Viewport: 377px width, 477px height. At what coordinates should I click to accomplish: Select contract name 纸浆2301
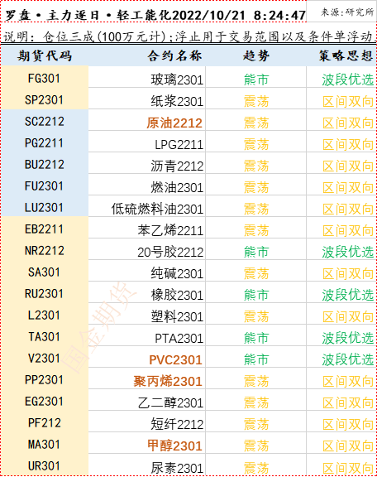[x=177, y=102]
